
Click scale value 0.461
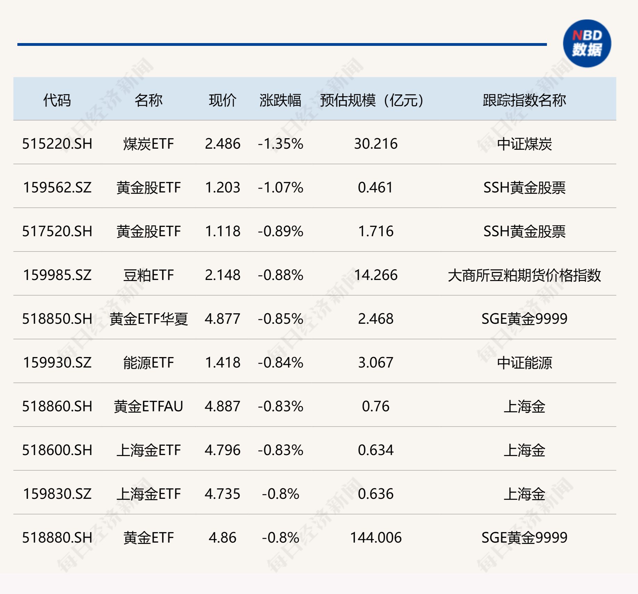pos(376,188)
